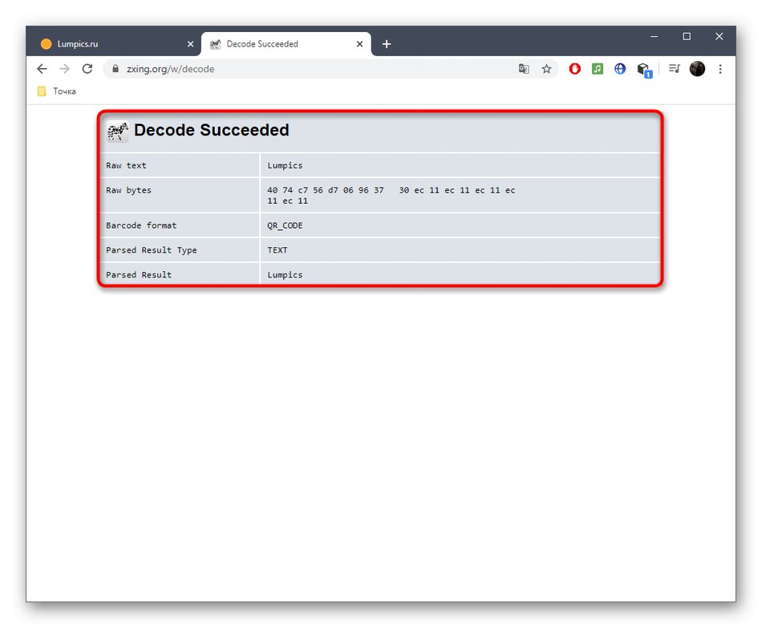
Task: Open a new browser tab
Action: click(387, 44)
